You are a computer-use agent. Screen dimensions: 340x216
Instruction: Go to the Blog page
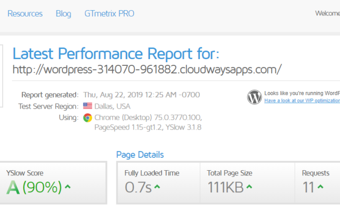[63, 14]
